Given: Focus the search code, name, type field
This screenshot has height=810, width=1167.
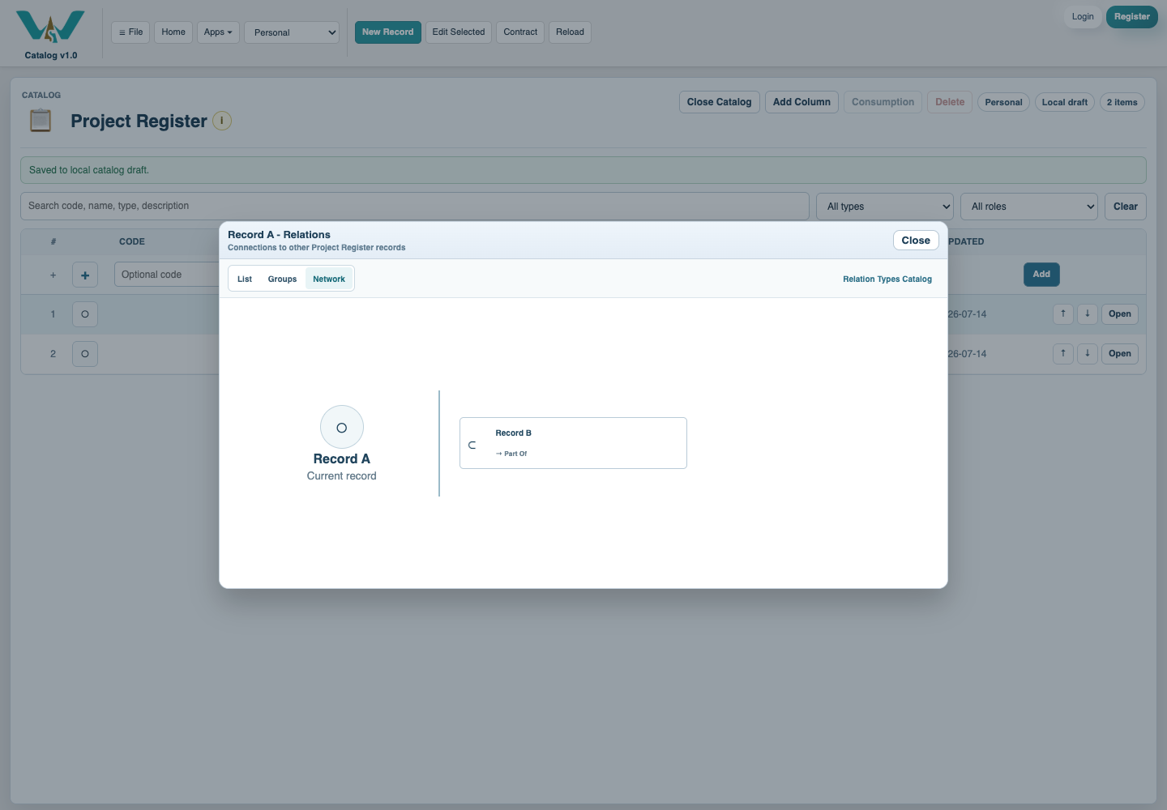Looking at the screenshot, I should [x=415, y=206].
